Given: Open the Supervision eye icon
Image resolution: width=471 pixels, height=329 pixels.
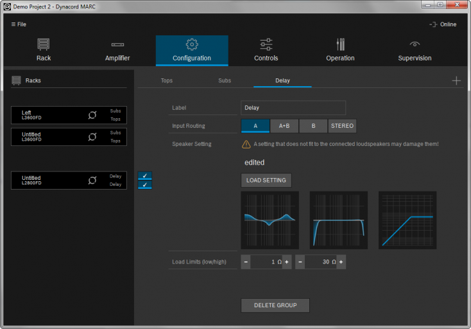Looking at the screenshot, I should [x=415, y=44].
